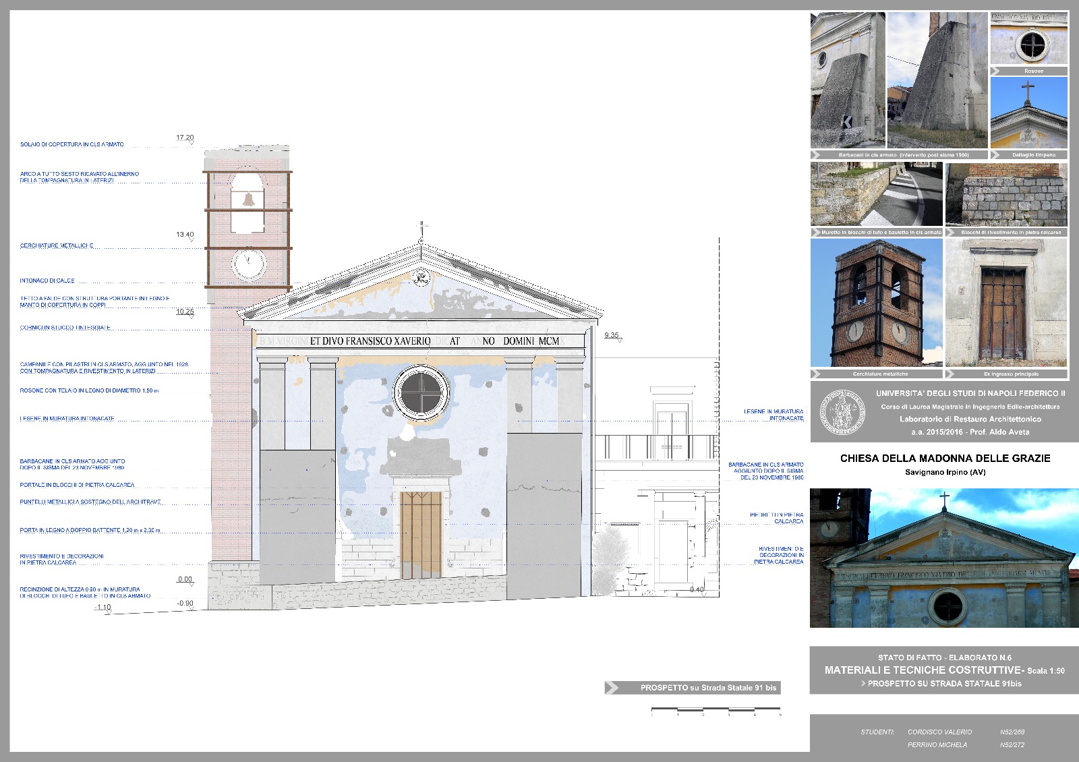Click the 9.35 elevation marker
1079x762 pixels.
tap(612, 335)
